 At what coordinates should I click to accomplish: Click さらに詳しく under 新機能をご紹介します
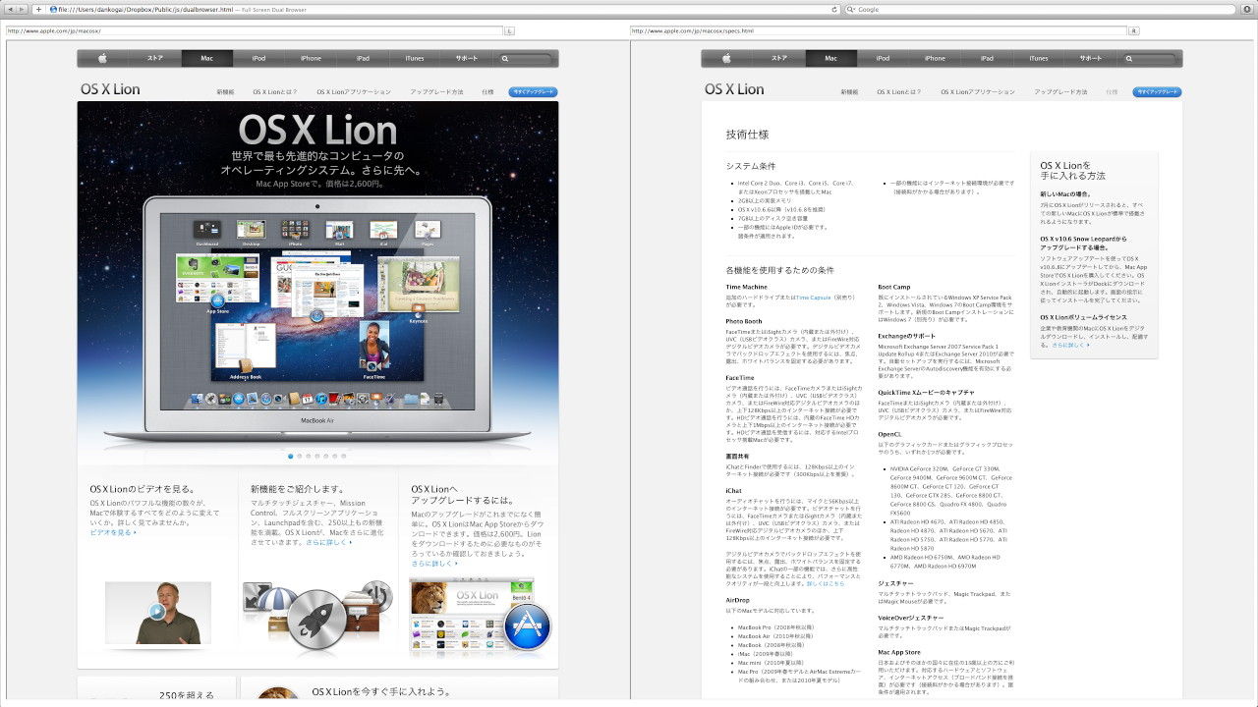[328, 541]
